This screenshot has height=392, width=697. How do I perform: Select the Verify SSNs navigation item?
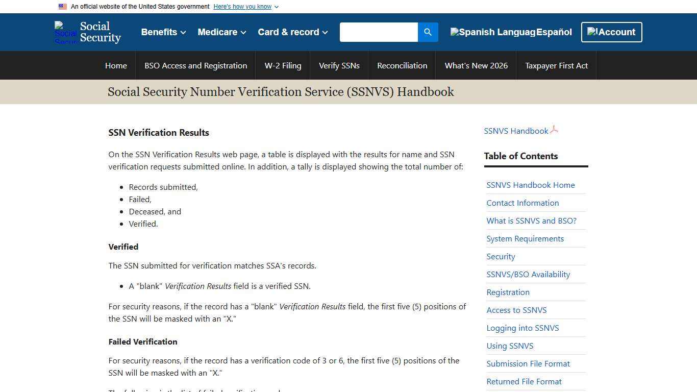click(x=339, y=65)
